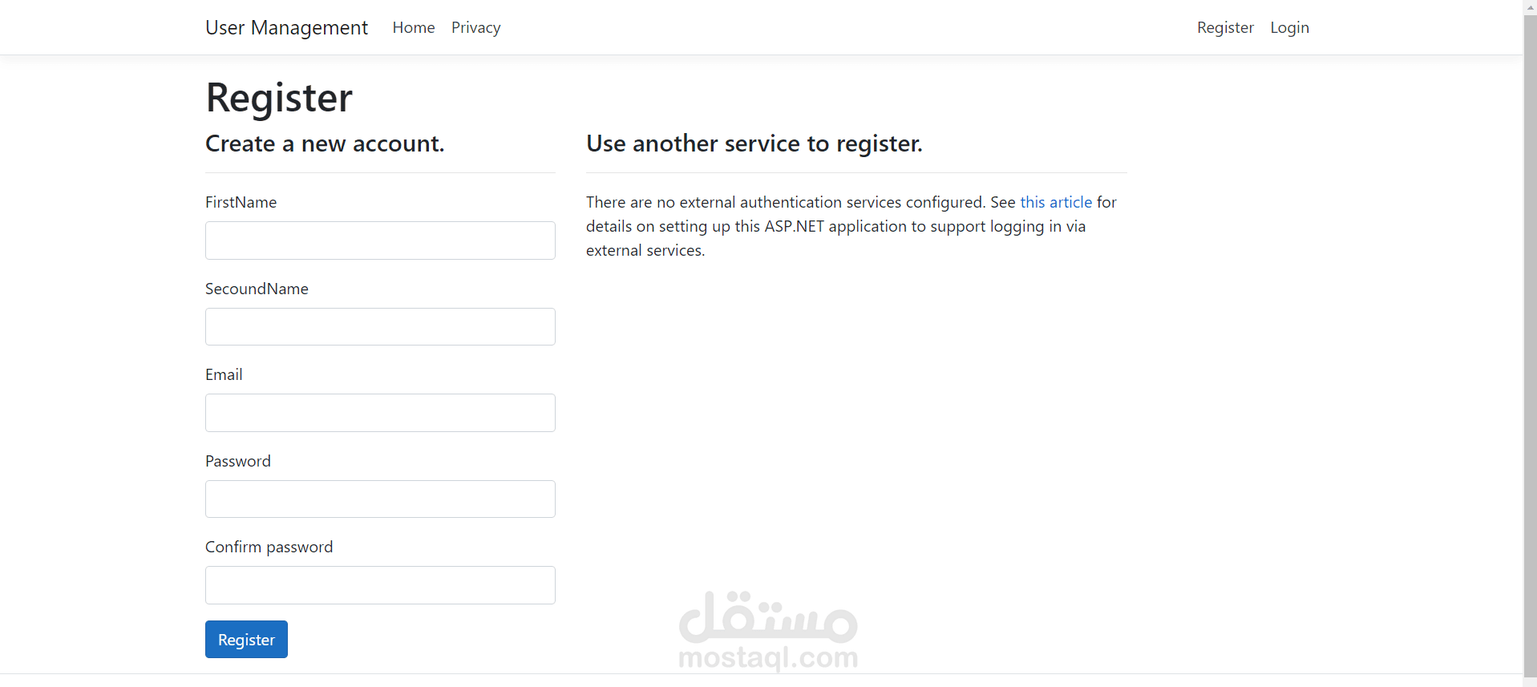1537x687 pixels.
Task: Open the User Management brand link
Action: (x=286, y=27)
